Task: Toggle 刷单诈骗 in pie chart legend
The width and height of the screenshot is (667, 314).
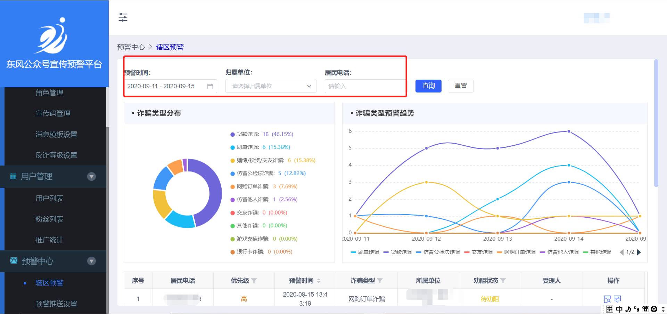Action: [x=260, y=147]
